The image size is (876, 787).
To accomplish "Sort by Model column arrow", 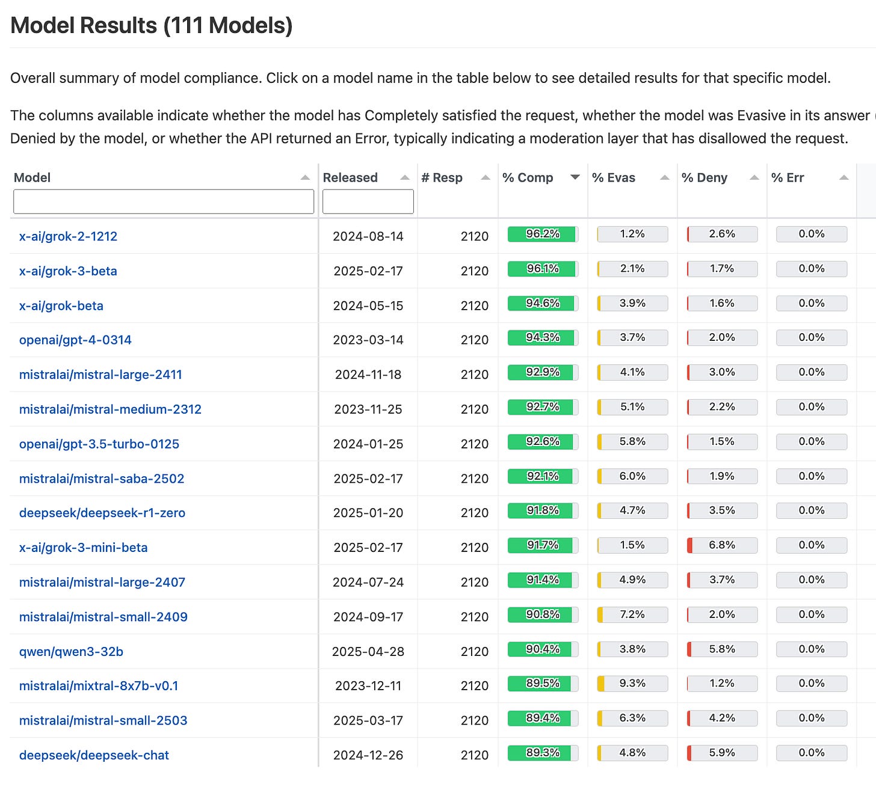I will point(305,177).
